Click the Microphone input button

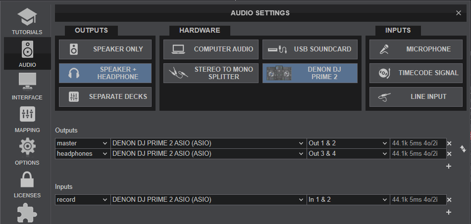pos(416,49)
